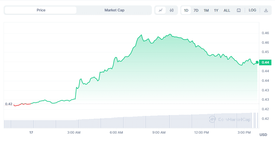Select the 1Y time range
The height and width of the screenshot is (142, 275).
pyautogui.click(x=216, y=10)
